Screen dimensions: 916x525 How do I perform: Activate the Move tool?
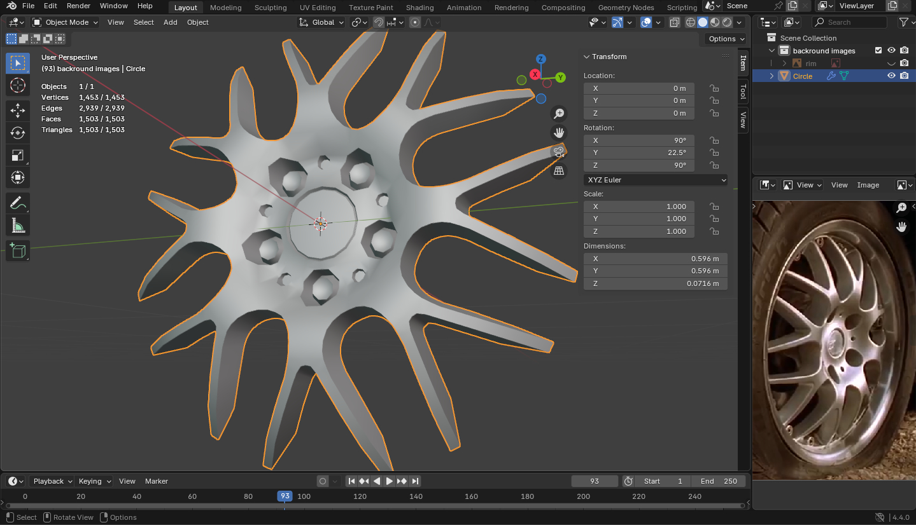(x=18, y=111)
